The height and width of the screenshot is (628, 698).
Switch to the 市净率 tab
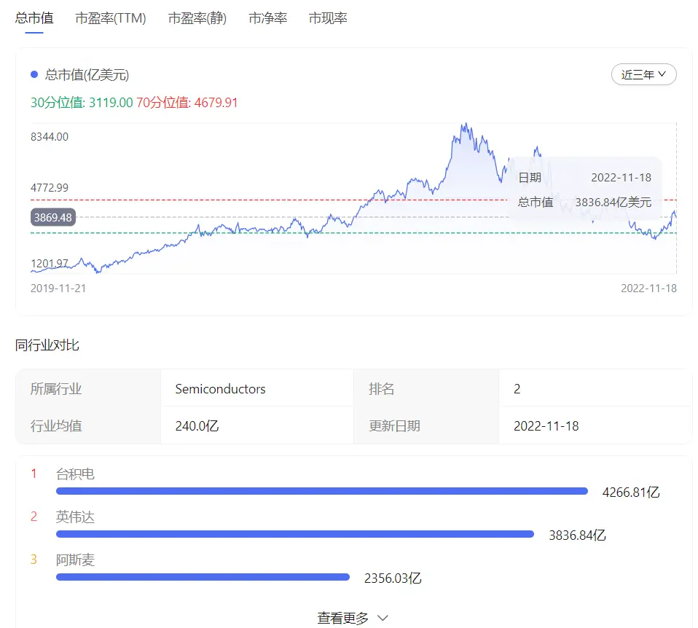[x=267, y=18]
